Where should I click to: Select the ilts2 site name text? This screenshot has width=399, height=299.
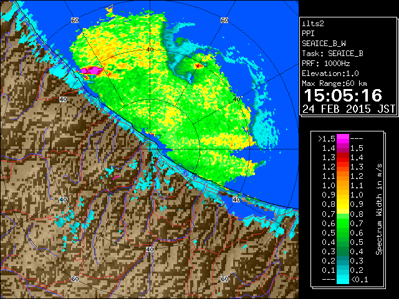(313, 24)
